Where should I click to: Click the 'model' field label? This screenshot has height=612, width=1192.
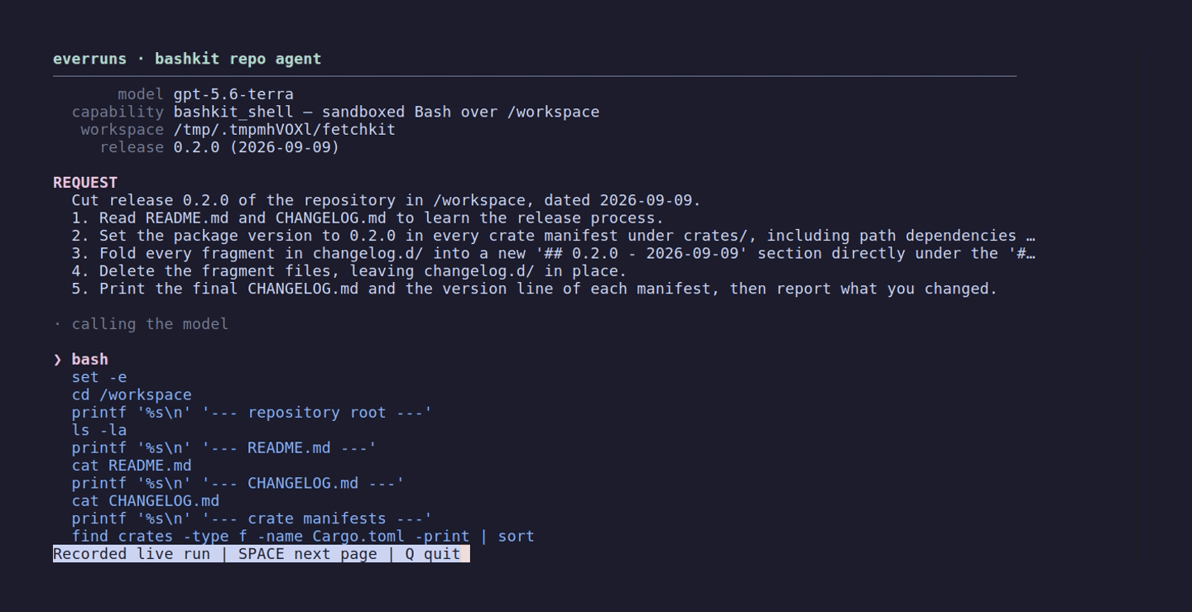141,94
